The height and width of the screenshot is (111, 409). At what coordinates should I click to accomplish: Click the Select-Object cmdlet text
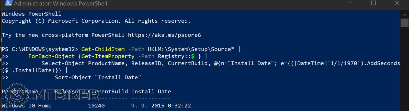(63, 63)
